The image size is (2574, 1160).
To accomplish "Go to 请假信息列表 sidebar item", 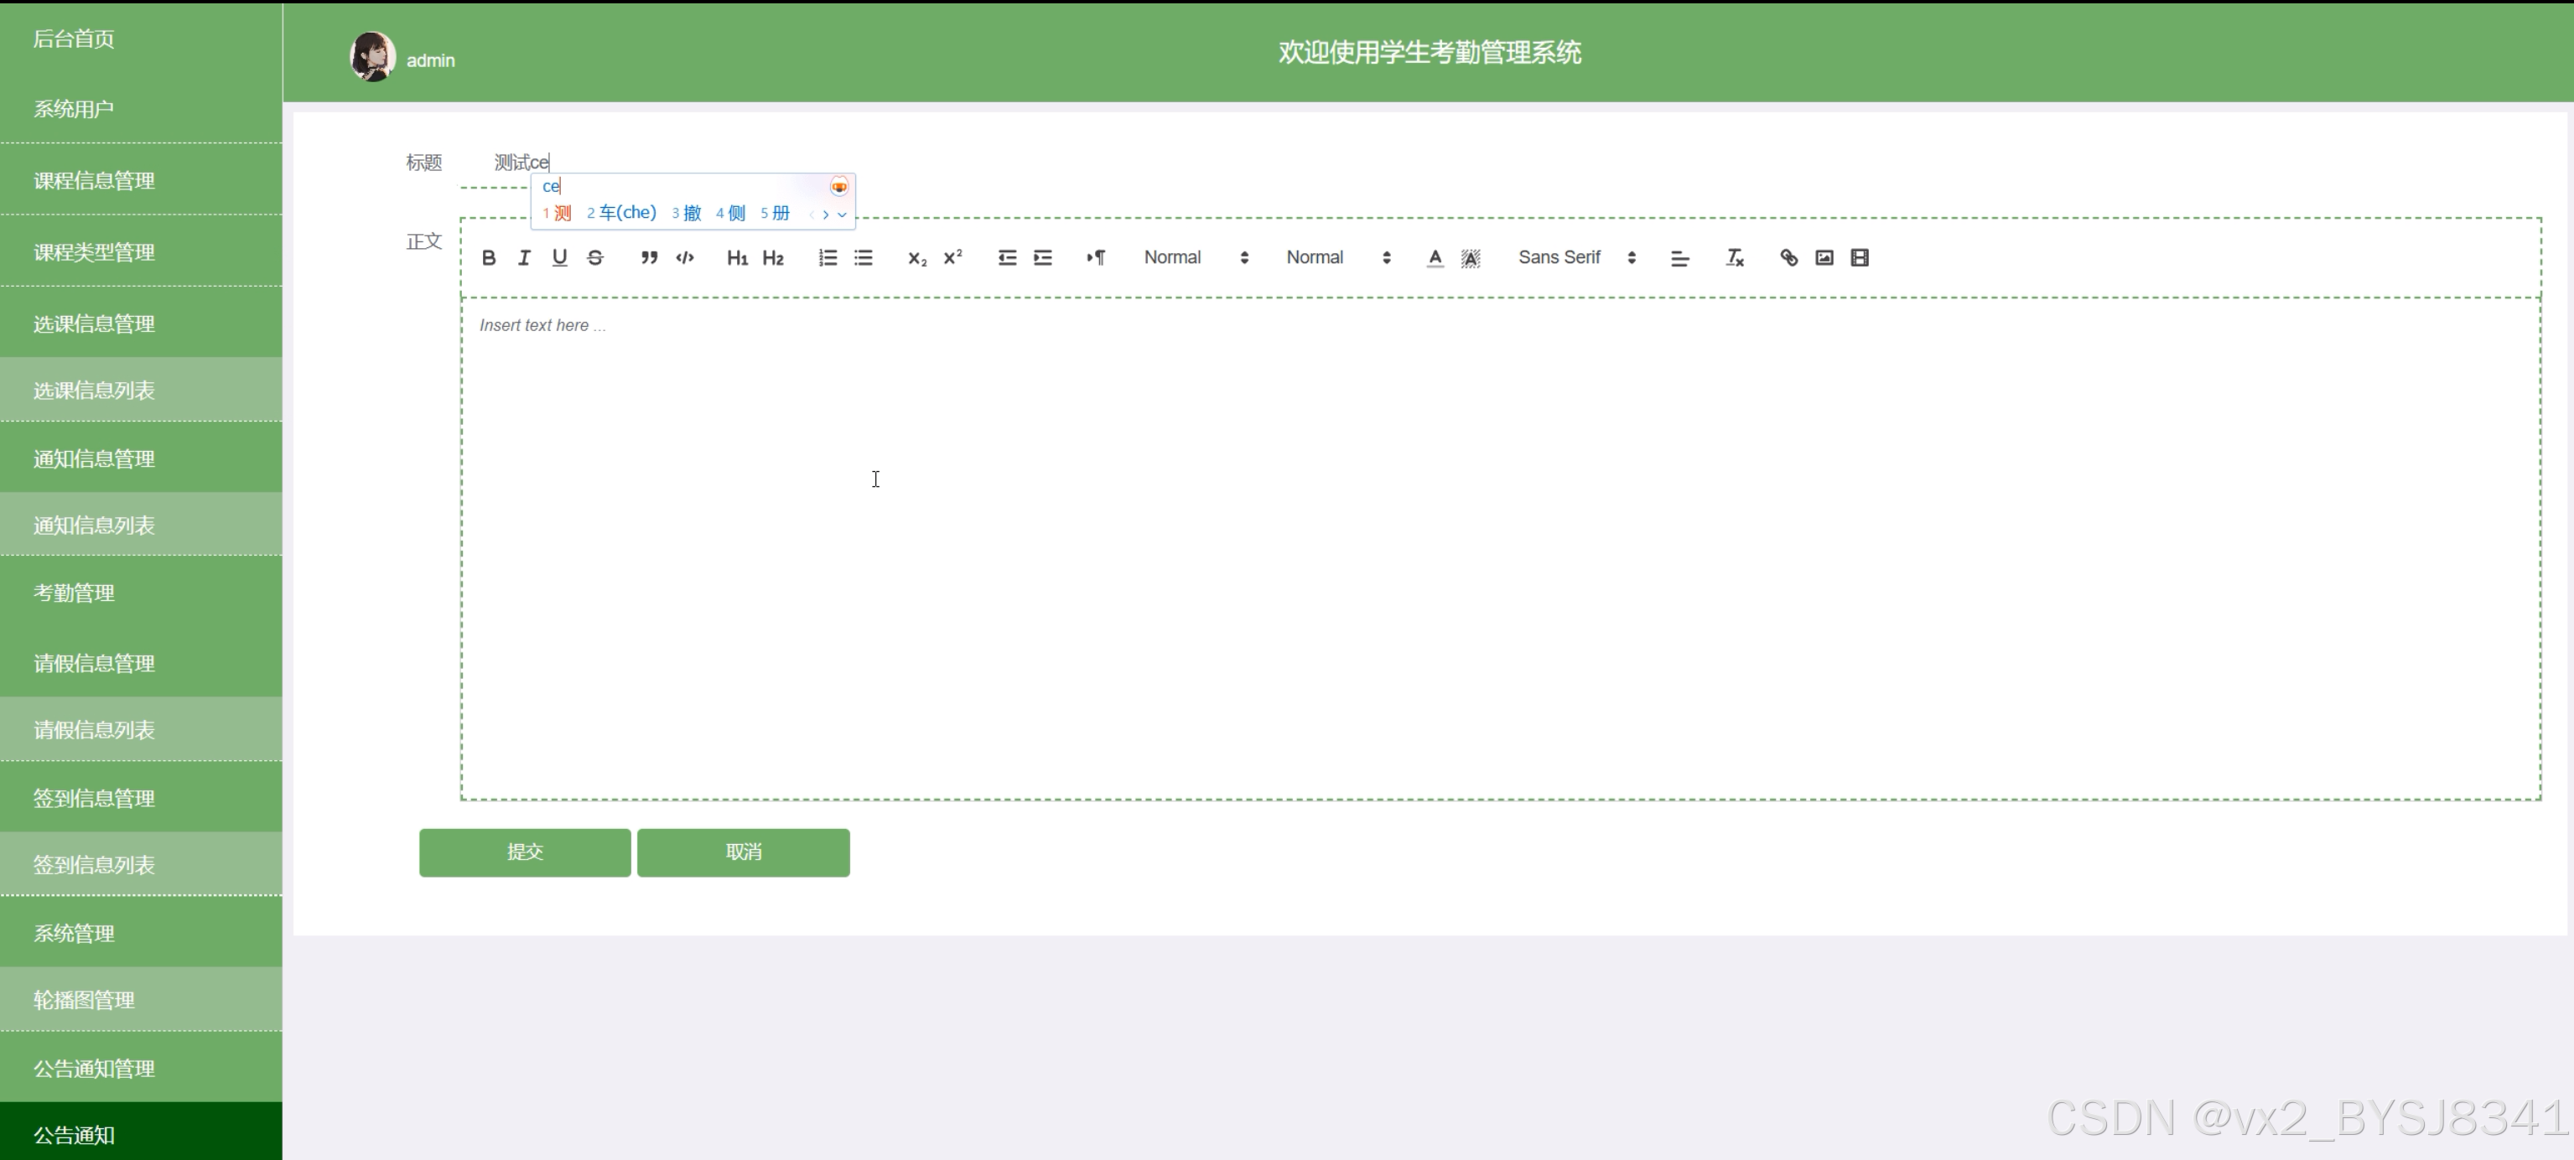I will 94,729.
